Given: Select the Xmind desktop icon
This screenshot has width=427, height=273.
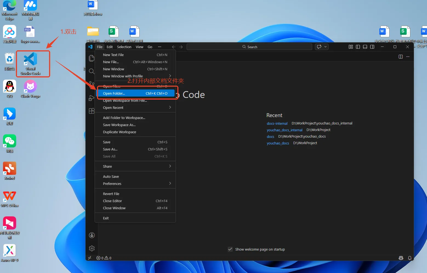Looking at the screenshot, I should coord(10,171).
